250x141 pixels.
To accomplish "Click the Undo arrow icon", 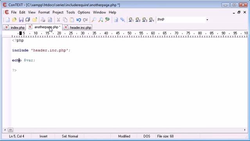I will [79, 20].
